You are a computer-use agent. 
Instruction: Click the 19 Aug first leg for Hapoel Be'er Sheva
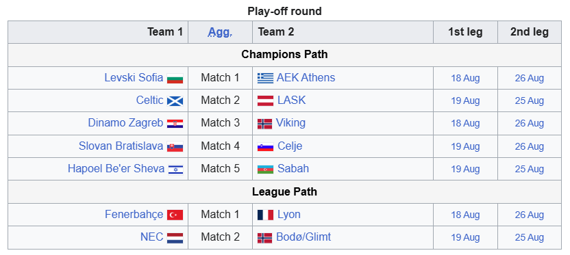point(465,170)
